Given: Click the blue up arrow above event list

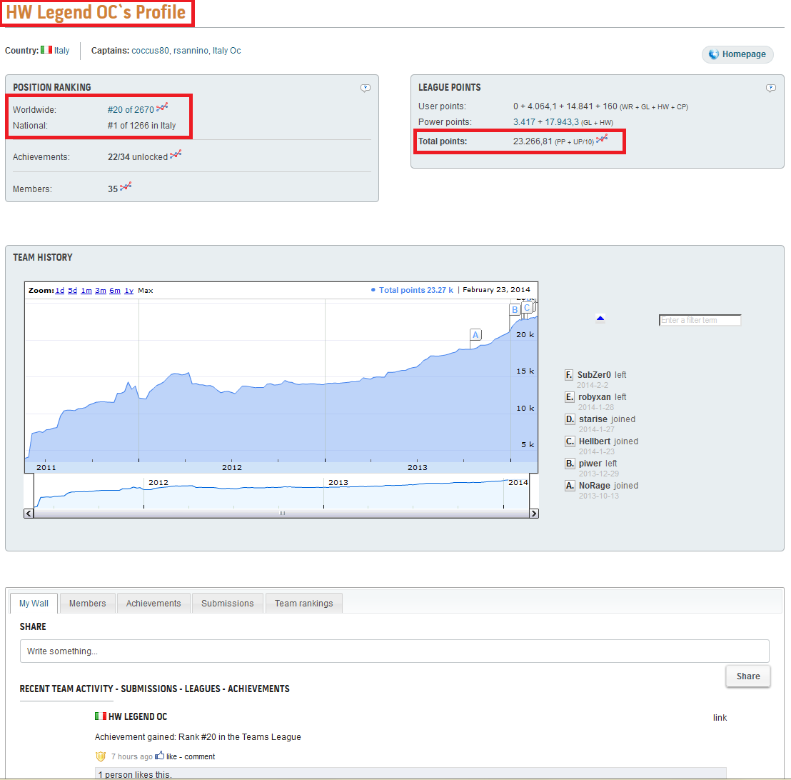Looking at the screenshot, I should point(600,318).
